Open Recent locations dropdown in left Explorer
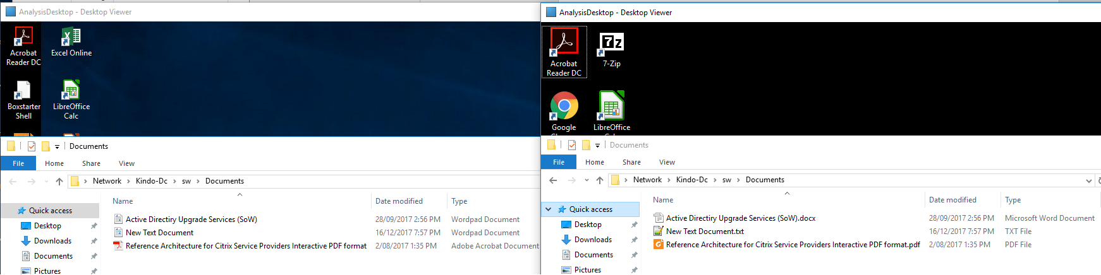 point(46,182)
